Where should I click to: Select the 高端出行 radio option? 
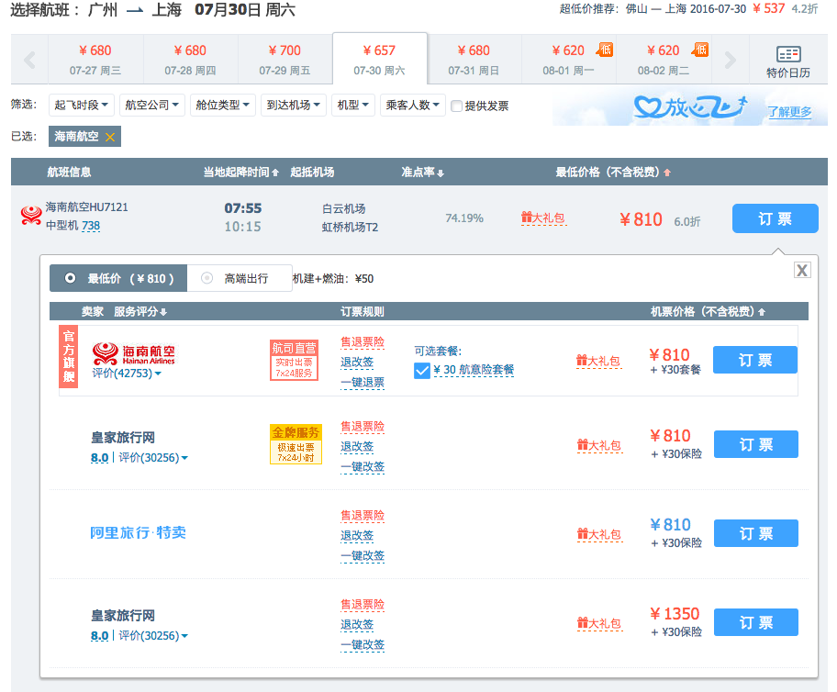[207, 278]
